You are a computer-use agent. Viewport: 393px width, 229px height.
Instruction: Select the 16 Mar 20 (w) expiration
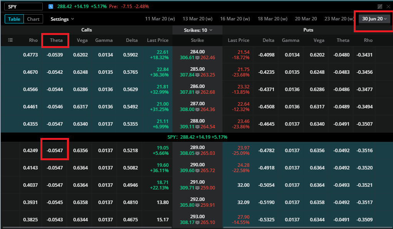click(235, 19)
